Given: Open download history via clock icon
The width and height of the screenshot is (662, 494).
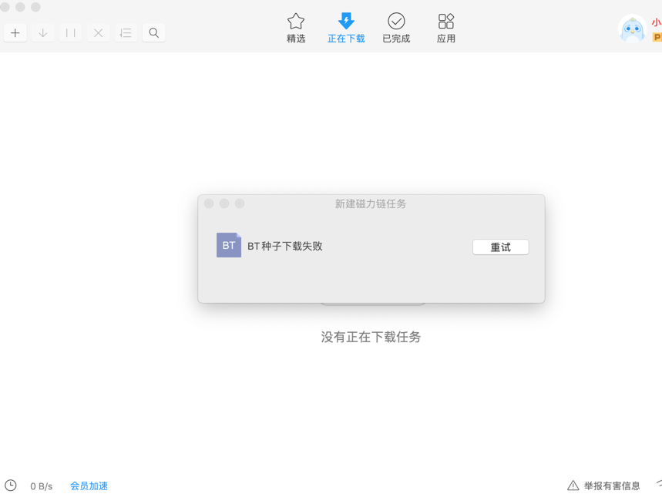Looking at the screenshot, I should (10, 486).
